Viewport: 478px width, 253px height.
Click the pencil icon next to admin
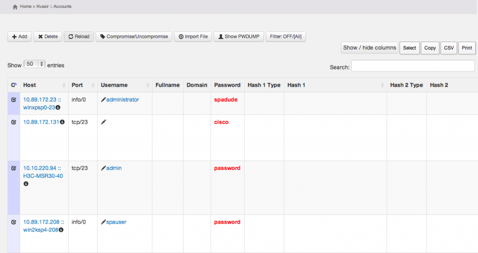pyautogui.click(x=104, y=168)
